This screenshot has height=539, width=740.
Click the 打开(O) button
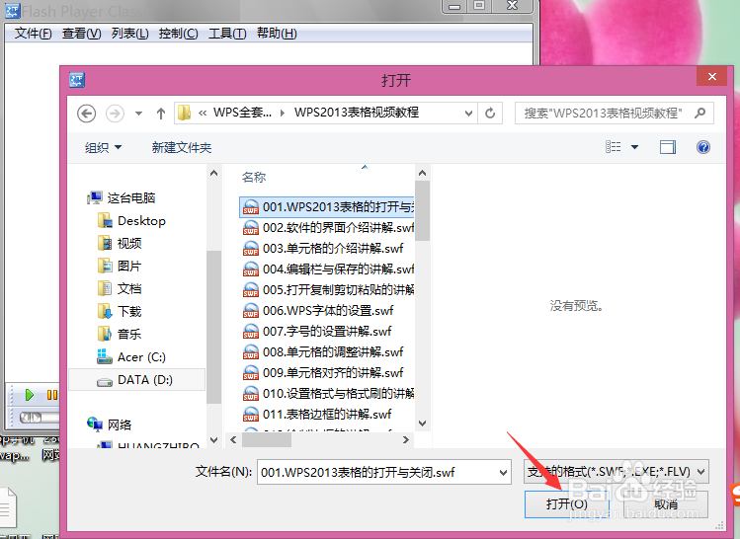[567, 504]
